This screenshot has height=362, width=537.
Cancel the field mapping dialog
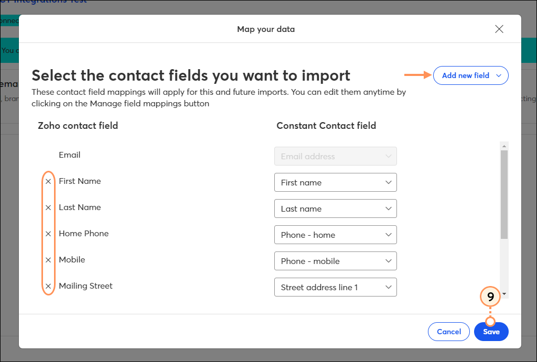click(449, 332)
